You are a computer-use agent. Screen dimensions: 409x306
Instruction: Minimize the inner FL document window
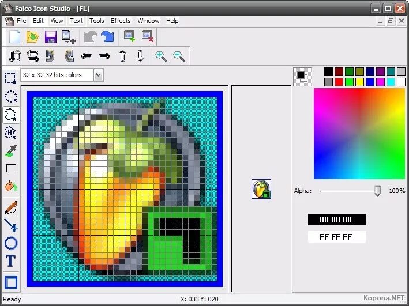(380, 21)
